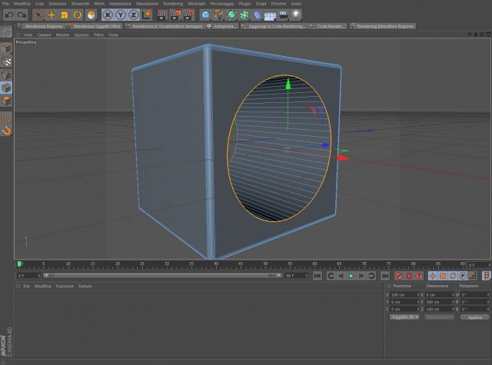This screenshot has width=492, height=365.
Task: Click Renderizza Oggetti Attivi button
Action: (94, 26)
